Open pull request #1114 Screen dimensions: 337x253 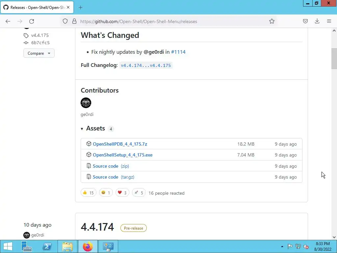pos(178,52)
